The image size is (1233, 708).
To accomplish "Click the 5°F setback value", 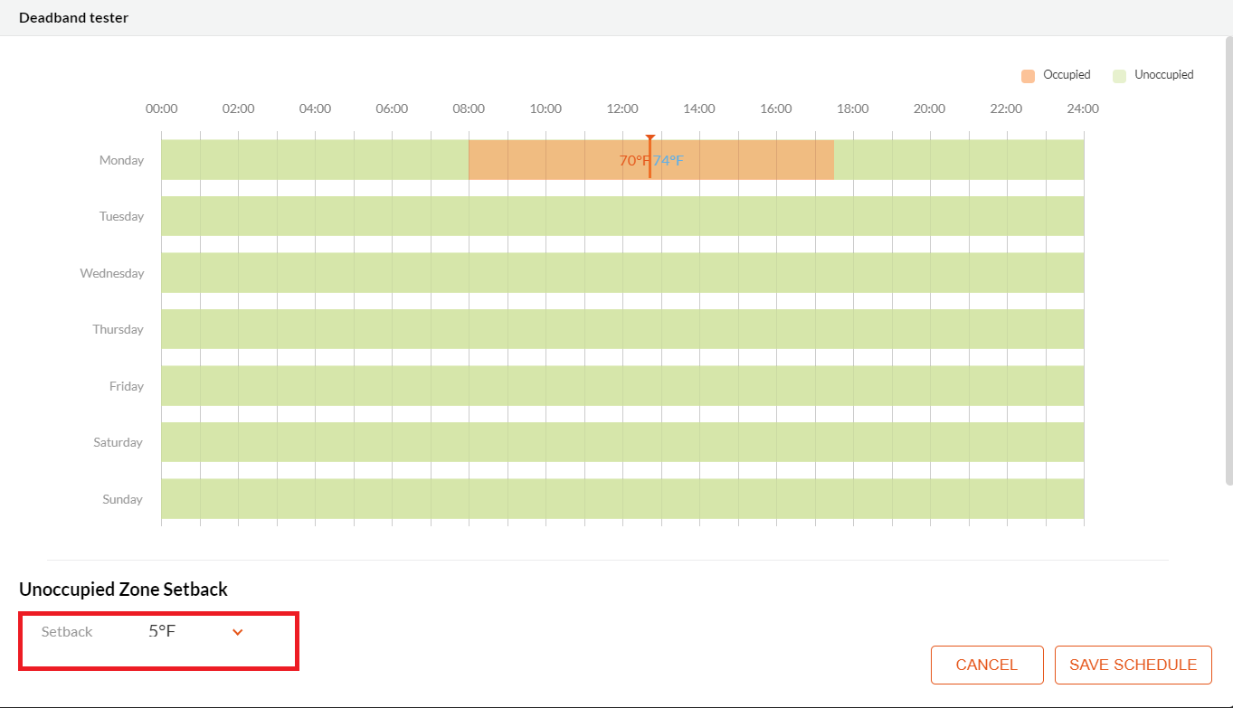I will [x=162, y=630].
